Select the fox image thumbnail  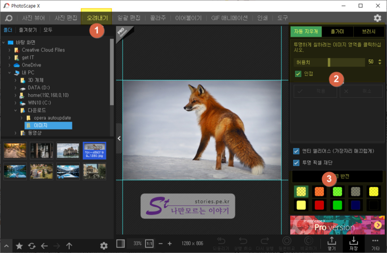coord(94,150)
